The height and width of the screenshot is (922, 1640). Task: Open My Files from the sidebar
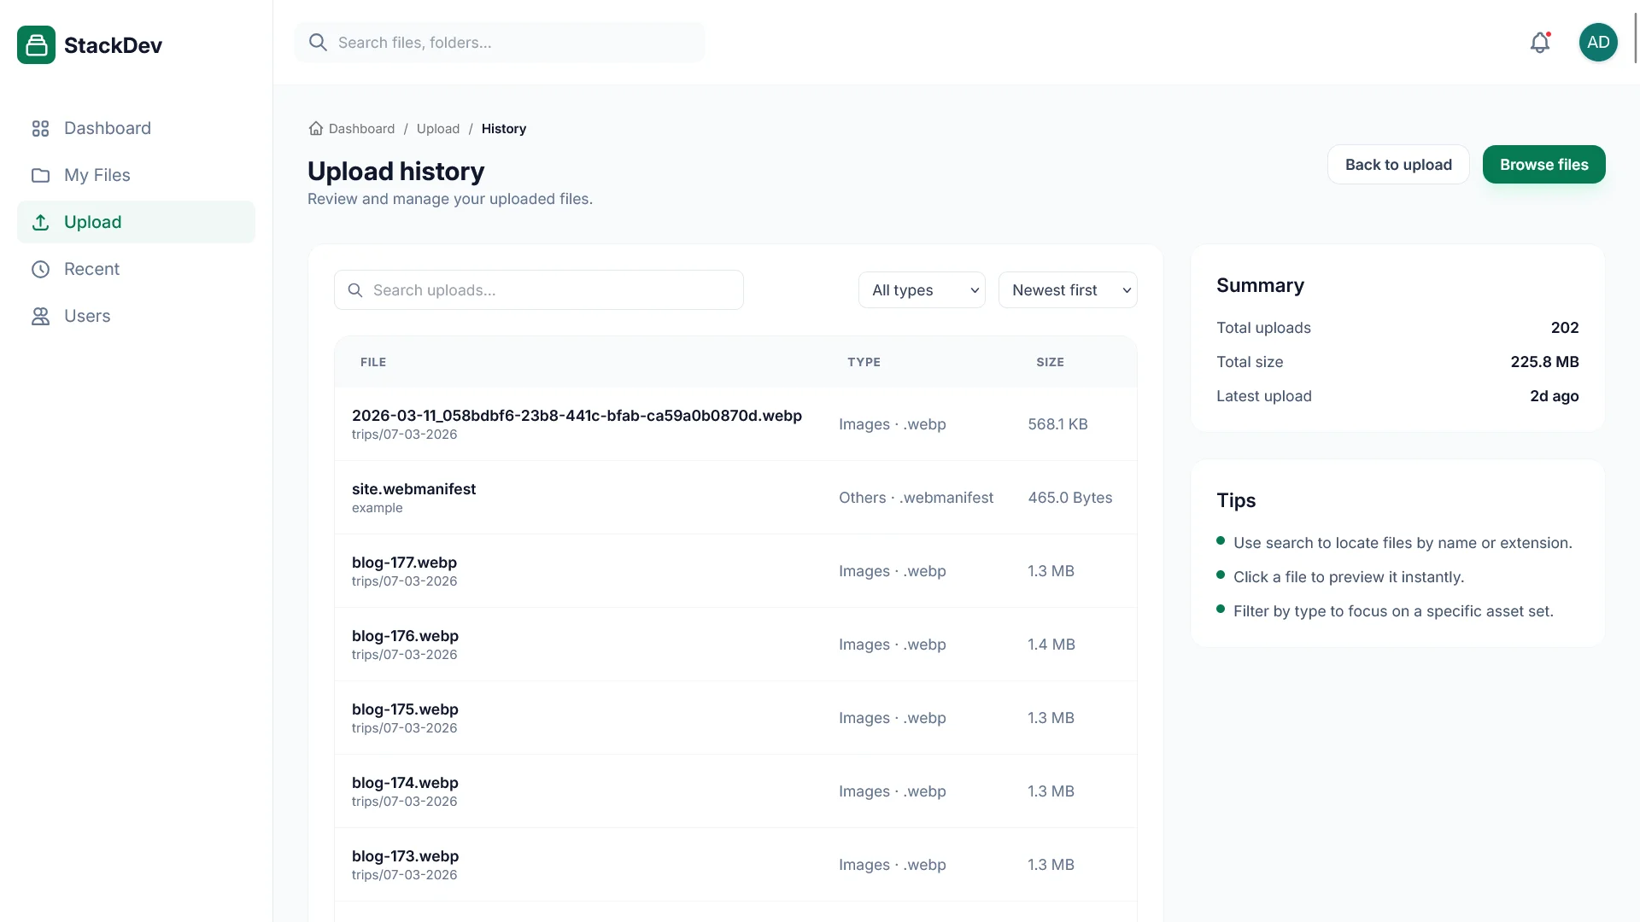click(97, 175)
